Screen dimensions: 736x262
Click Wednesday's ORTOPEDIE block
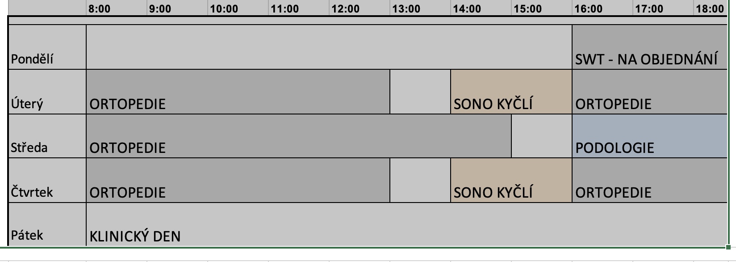click(x=298, y=136)
